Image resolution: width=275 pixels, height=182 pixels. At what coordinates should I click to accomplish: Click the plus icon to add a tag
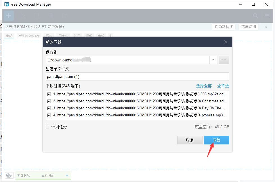(x=111, y=36)
